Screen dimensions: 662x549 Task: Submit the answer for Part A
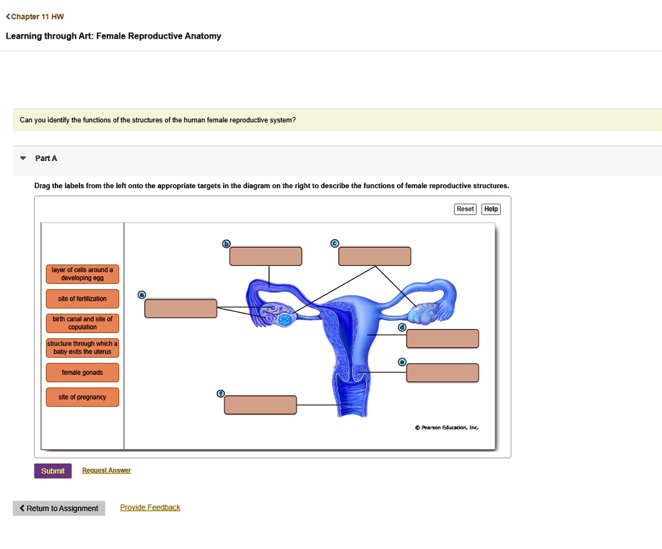click(x=52, y=471)
